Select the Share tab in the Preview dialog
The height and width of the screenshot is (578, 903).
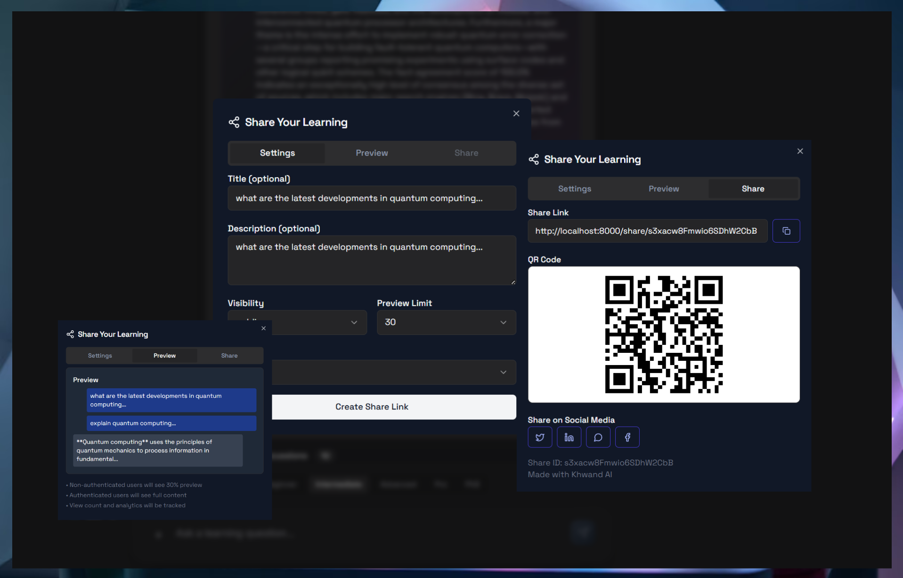[229, 355]
